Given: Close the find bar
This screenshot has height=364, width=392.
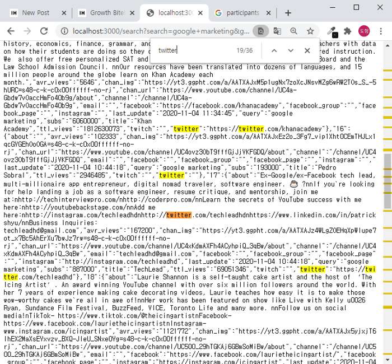Looking at the screenshot, I should click(x=307, y=50).
